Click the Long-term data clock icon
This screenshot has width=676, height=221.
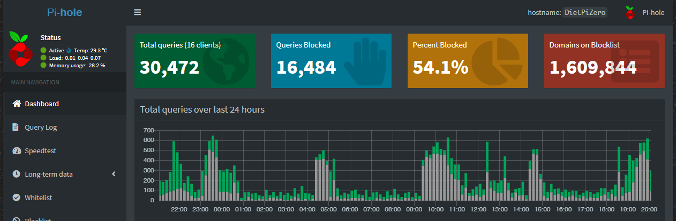[x=16, y=174]
